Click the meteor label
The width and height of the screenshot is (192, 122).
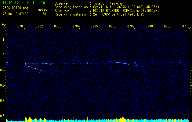tap(43, 9)
